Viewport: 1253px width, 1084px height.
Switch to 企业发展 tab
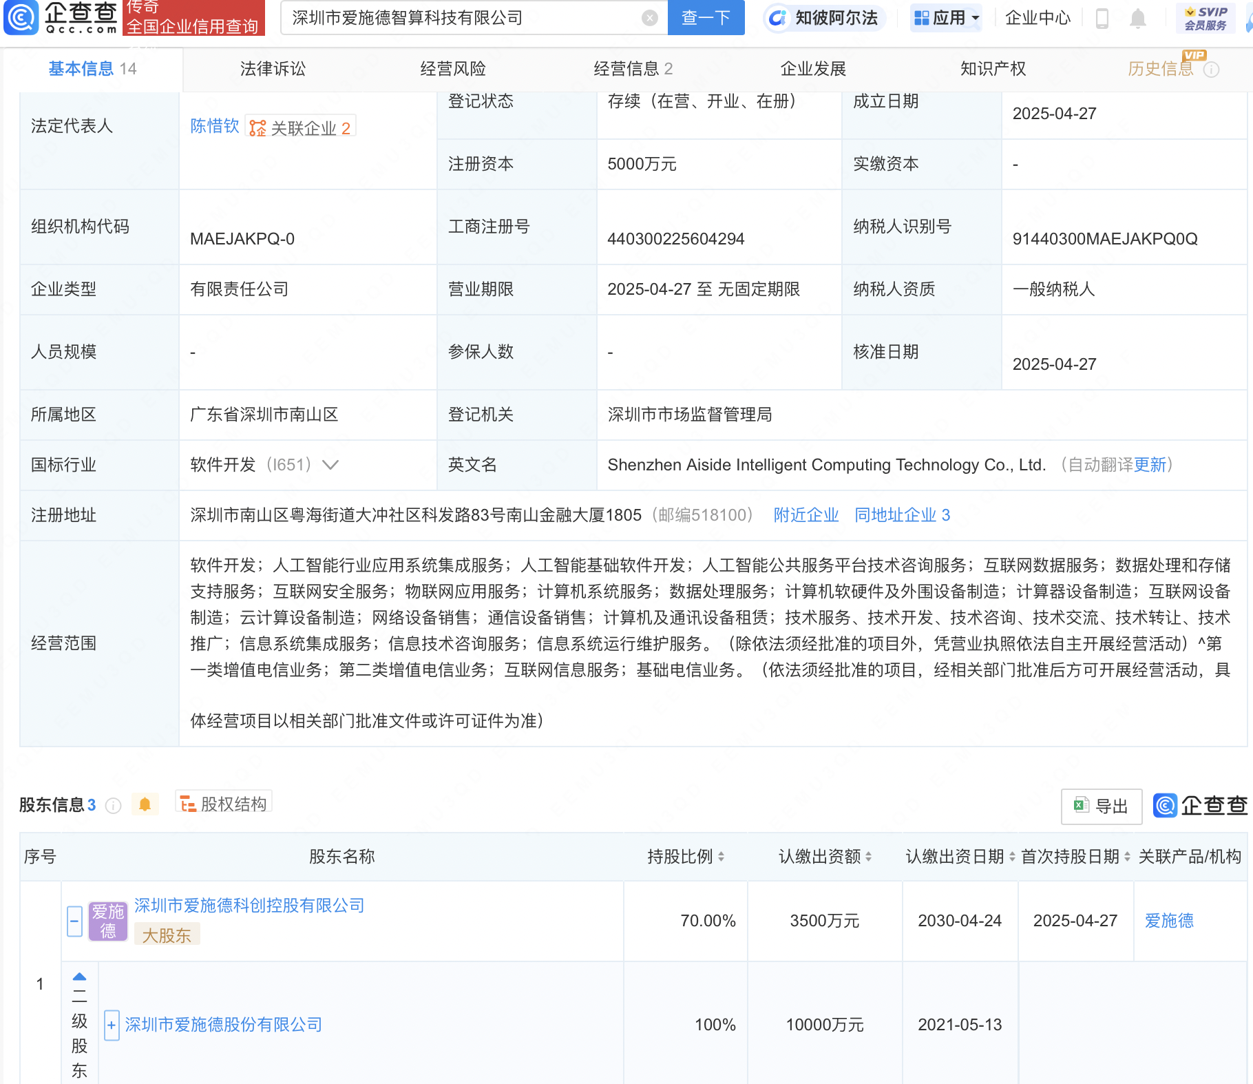point(813,68)
